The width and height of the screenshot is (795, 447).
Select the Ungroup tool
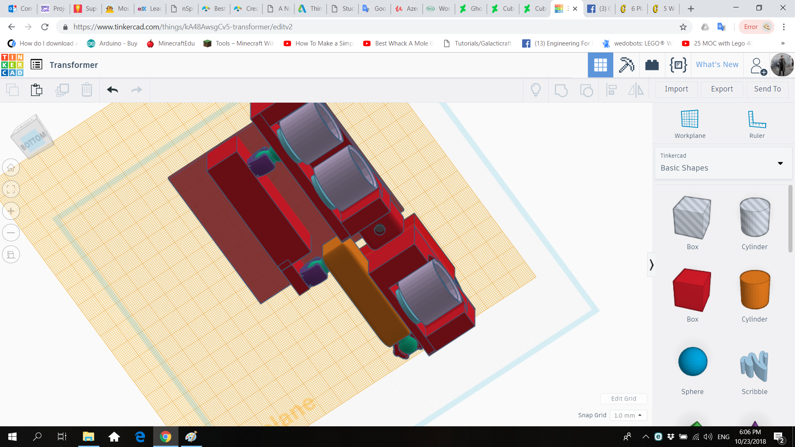coord(586,90)
